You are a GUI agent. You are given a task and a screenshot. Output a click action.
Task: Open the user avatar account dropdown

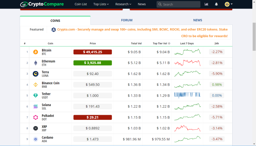tap(229, 4)
